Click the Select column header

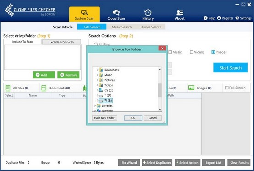pos(9,95)
